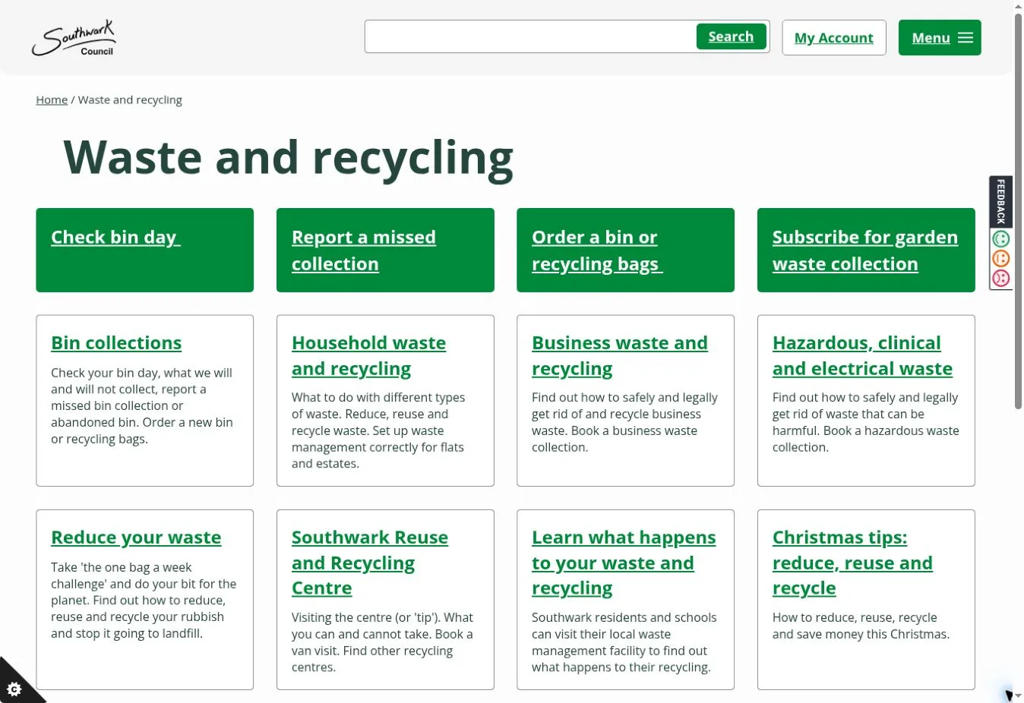Click the green Search button
The image size is (1024, 703).
[x=731, y=36]
